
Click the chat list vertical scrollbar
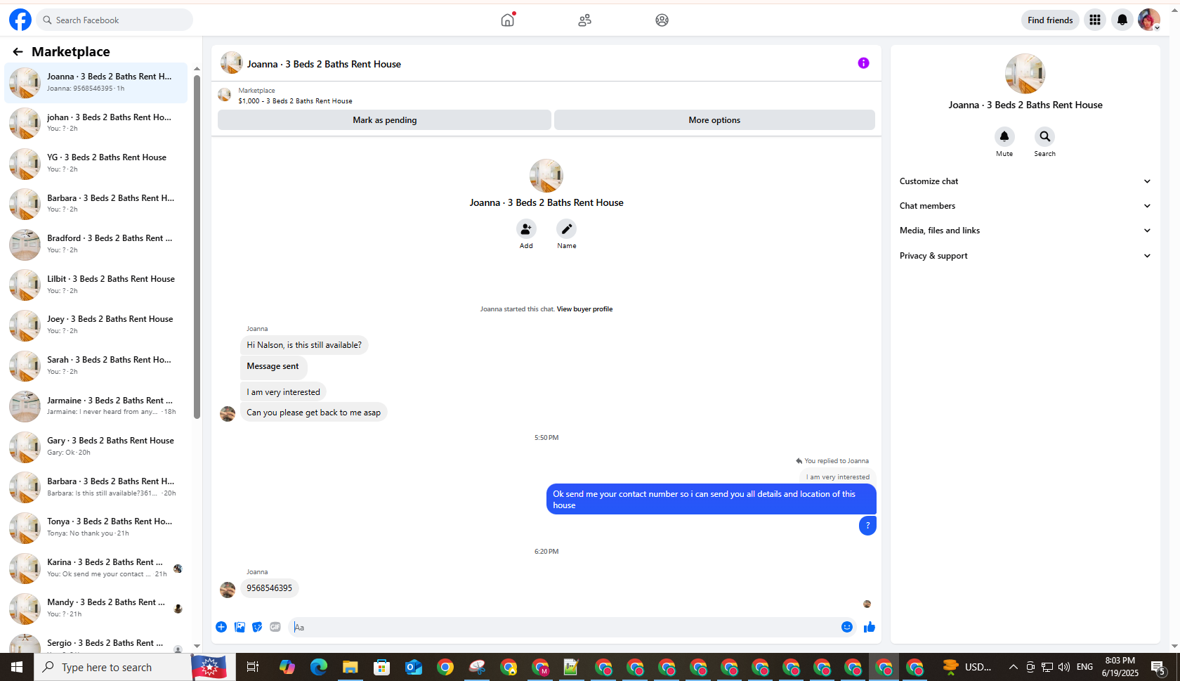coord(197,246)
